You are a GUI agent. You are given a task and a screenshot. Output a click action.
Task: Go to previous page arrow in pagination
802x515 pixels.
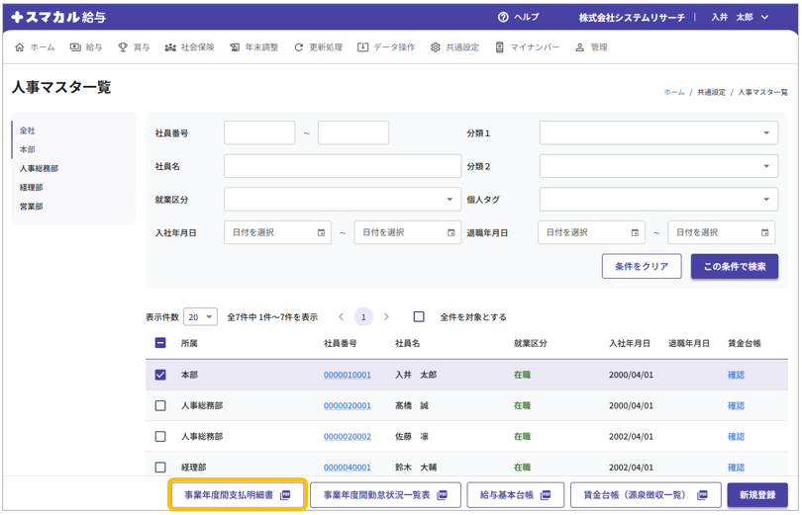pyautogui.click(x=342, y=317)
